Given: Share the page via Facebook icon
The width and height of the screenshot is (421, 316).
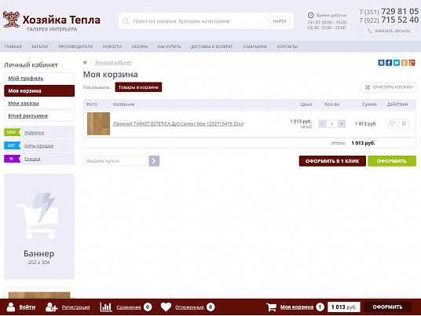Looking at the screenshot, I should click(389, 63).
